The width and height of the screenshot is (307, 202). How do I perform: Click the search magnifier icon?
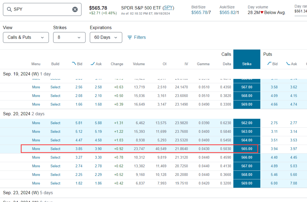click(x=9, y=9)
